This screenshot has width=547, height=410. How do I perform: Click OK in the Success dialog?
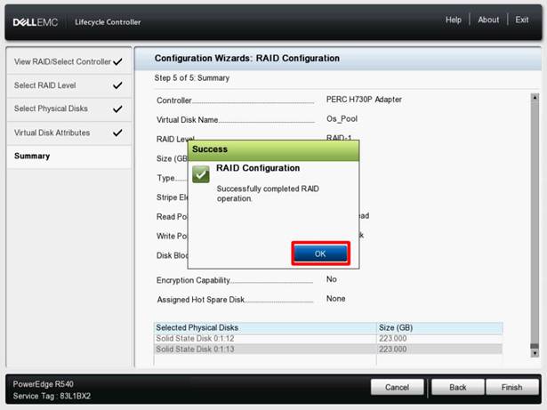click(x=320, y=253)
